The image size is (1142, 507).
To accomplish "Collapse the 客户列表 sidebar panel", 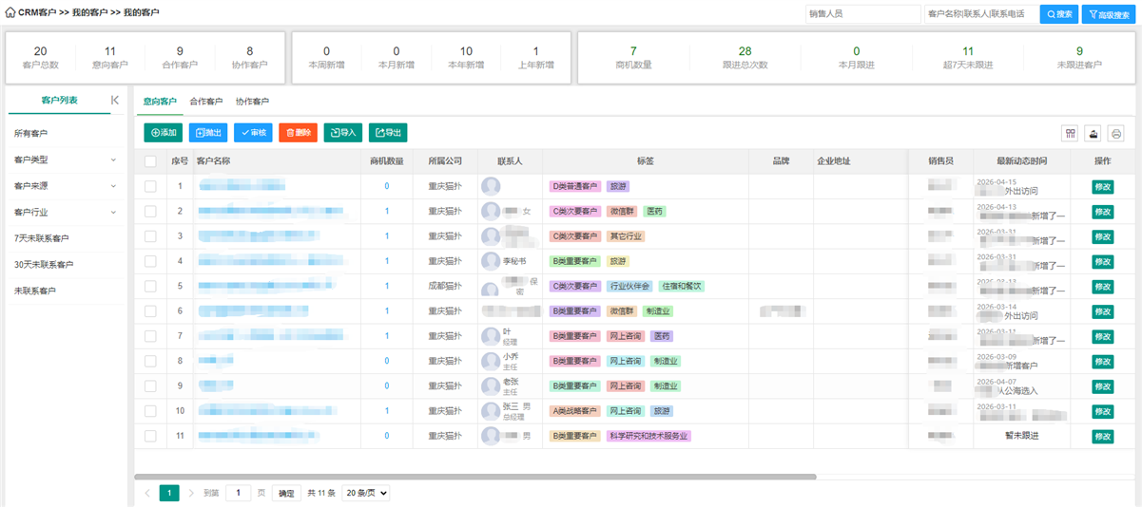I will click(115, 100).
